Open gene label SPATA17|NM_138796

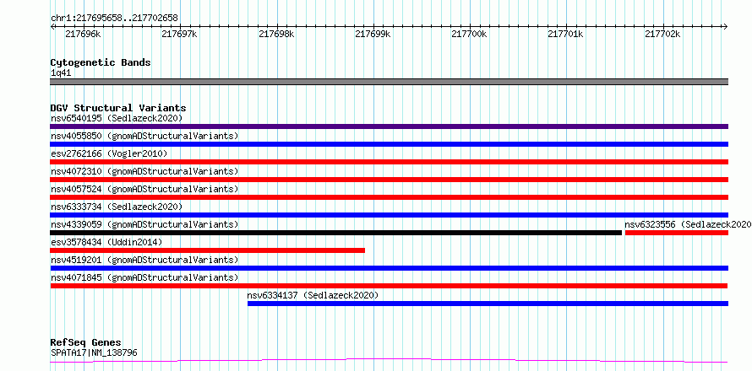94,353
